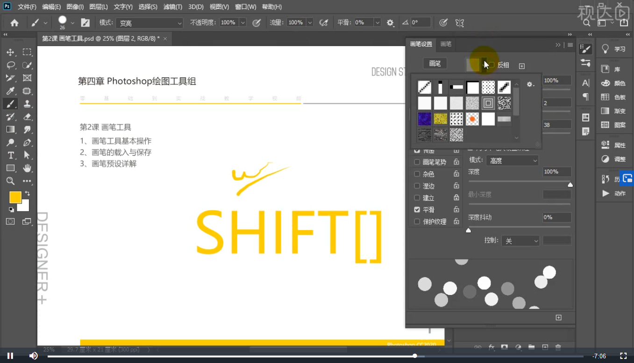Open the Paragraph panel icon
This screenshot has height=363, width=634.
pyautogui.click(x=585, y=97)
